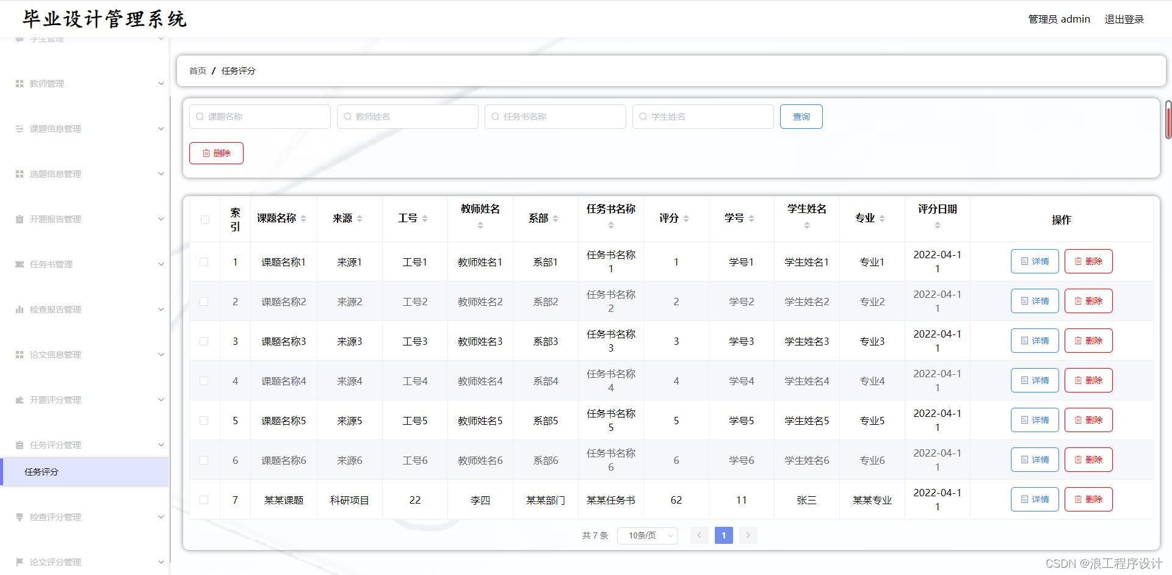Click the 查询 search button
The width and height of the screenshot is (1172, 575).
(801, 117)
